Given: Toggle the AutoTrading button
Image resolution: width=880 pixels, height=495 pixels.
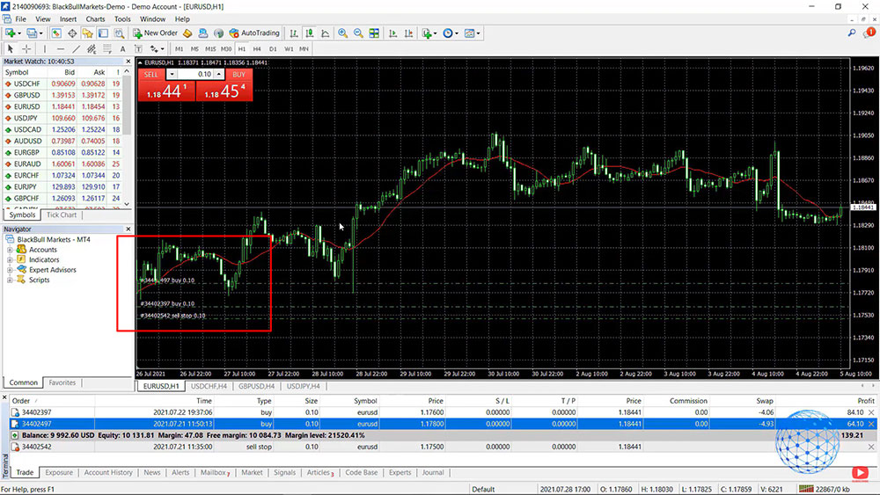Looking at the screenshot, I should pos(254,33).
